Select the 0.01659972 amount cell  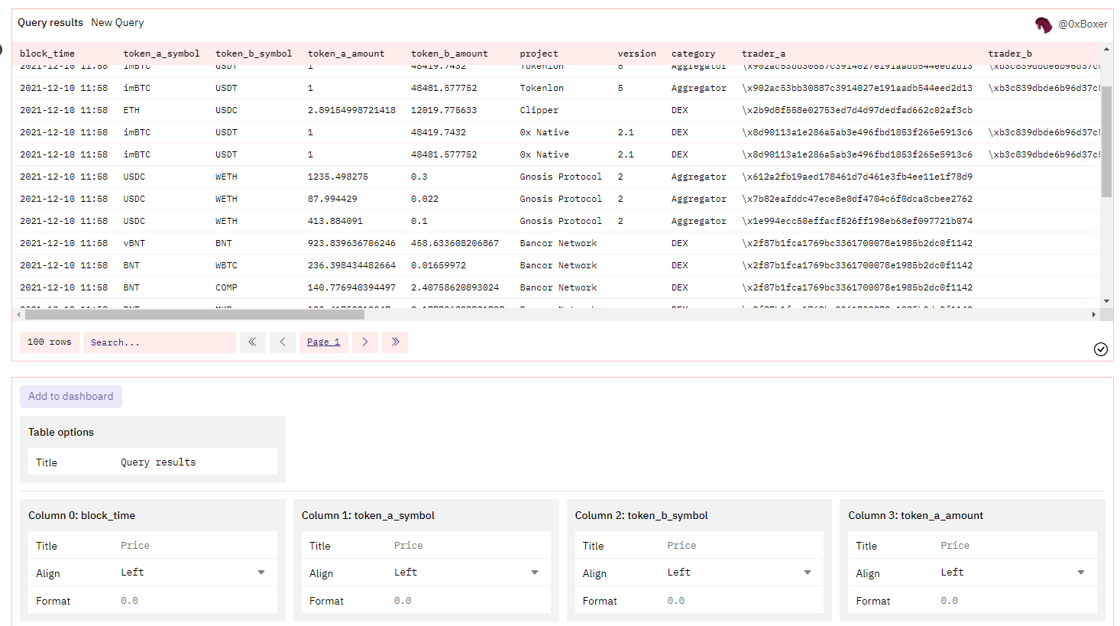[x=439, y=265]
